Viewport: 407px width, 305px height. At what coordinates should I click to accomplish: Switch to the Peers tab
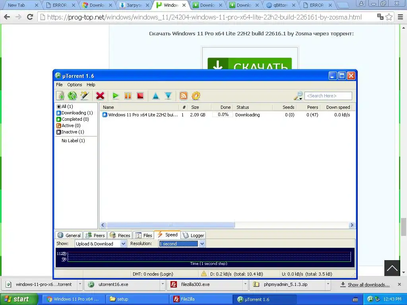pos(95,235)
